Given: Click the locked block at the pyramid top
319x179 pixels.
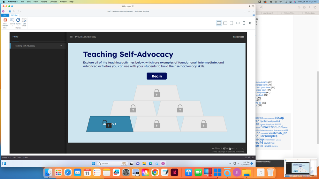Looking at the screenshot, I should pyautogui.click(x=157, y=93).
